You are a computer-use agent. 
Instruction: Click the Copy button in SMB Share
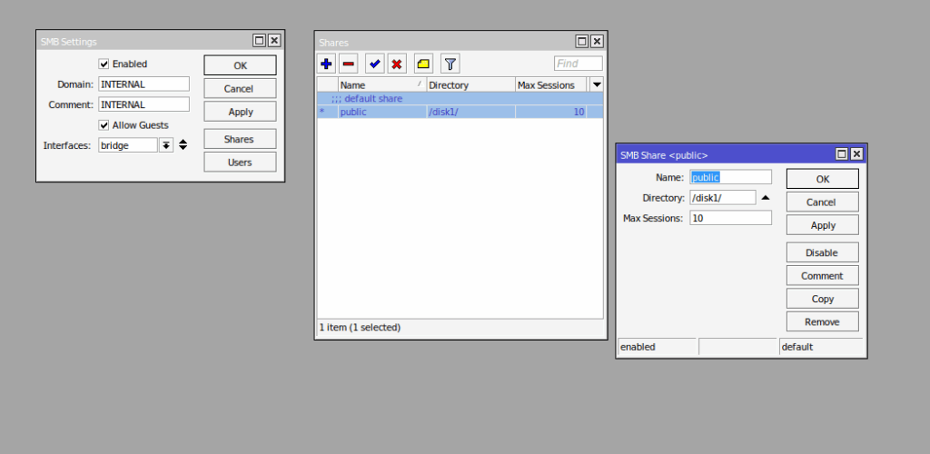click(822, 299)
